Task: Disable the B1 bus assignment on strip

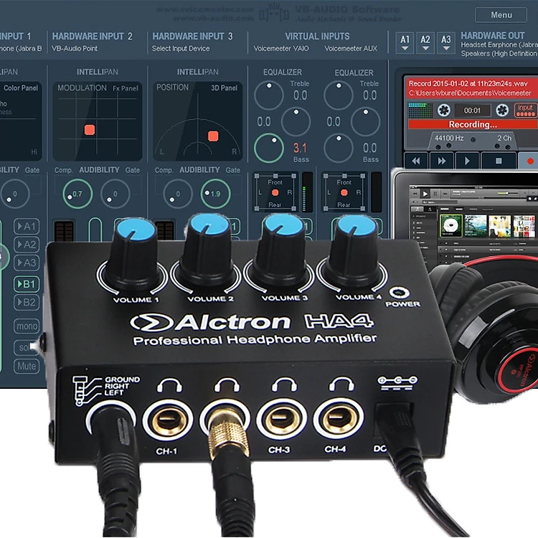Action: click(x=27, y=283)
